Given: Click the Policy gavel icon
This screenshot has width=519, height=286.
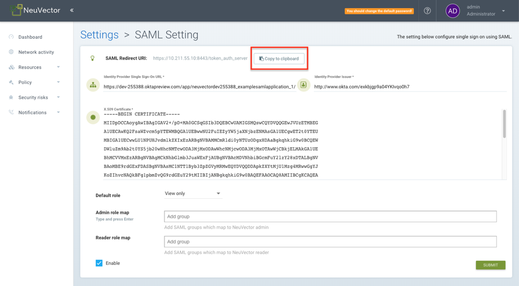Looking at the screenshot, I should click(x=11, y=82).
